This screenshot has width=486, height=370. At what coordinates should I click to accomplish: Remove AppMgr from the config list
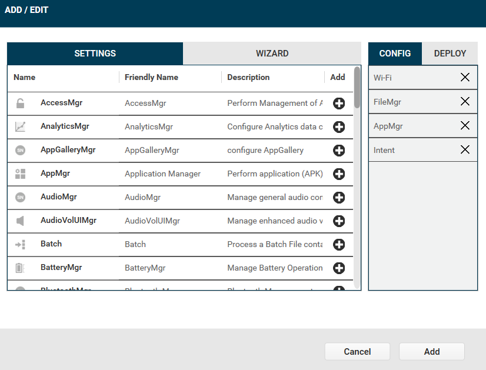point(465,125)
